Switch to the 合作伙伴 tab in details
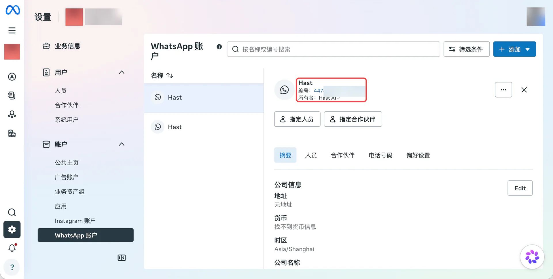Viewport: 553px width, 279px height. coord(343,155)
